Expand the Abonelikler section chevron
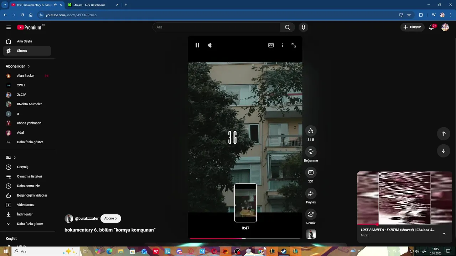 tap(29, 66)
